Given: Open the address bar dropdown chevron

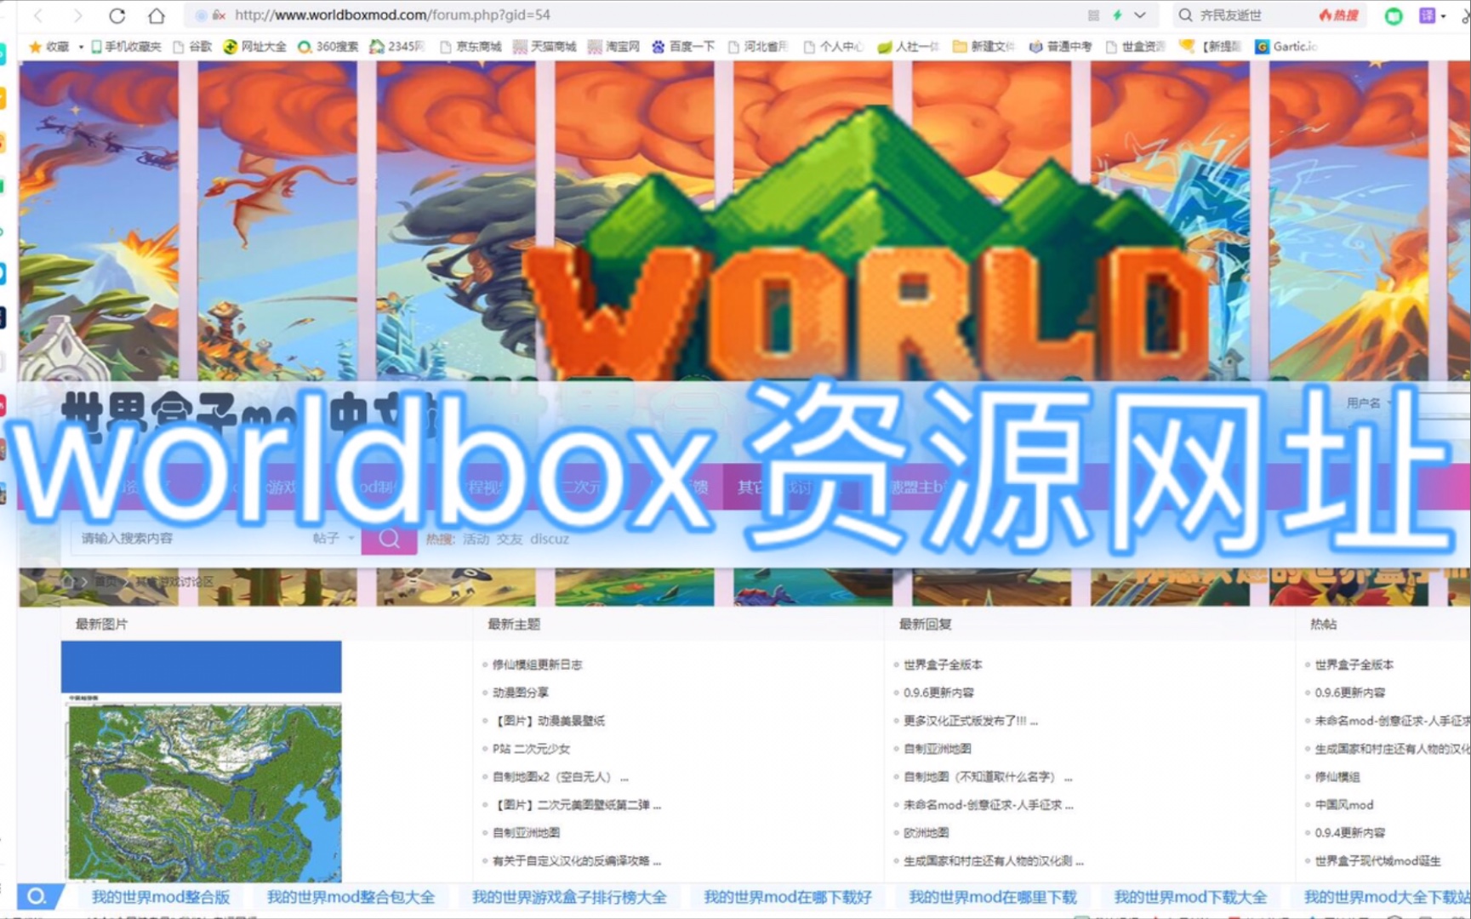Looking at the screenshot, I should pos(1140,15).
